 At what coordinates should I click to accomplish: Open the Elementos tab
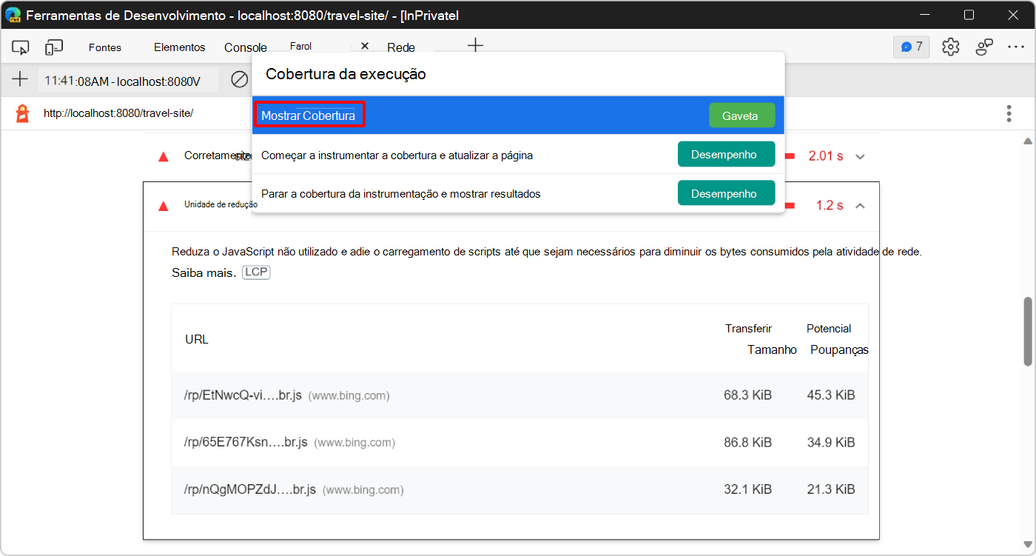179,46
